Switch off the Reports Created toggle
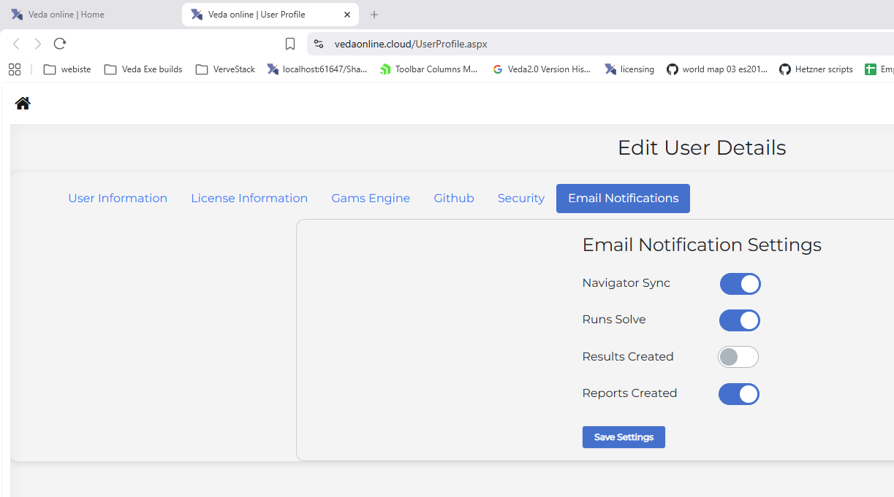894x497 pixels. (x=739, y=394)
